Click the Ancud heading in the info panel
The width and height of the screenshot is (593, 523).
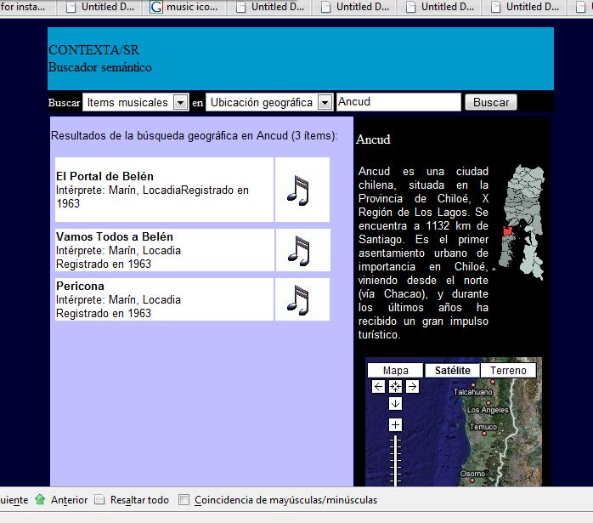[373, 139]
